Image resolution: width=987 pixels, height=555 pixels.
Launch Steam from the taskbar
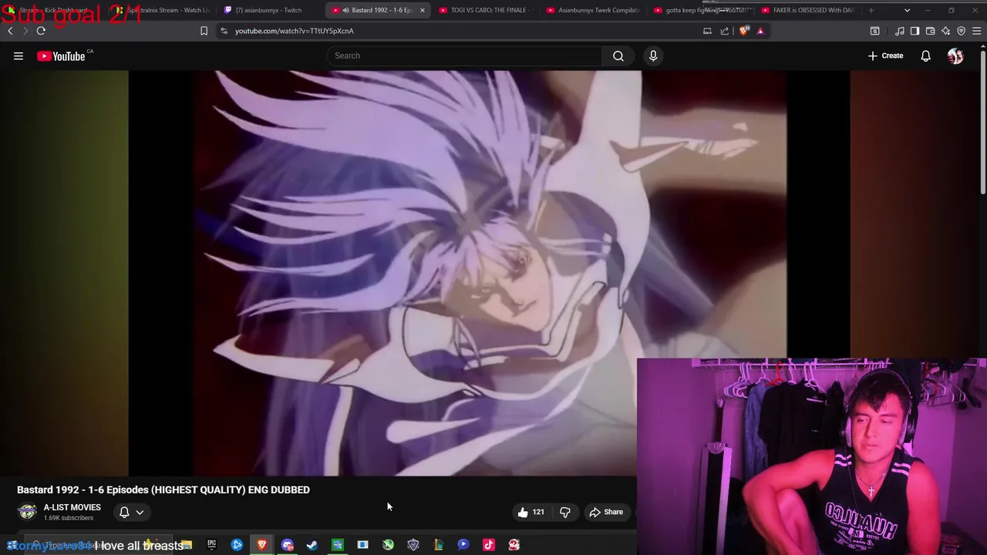[312, 545]
